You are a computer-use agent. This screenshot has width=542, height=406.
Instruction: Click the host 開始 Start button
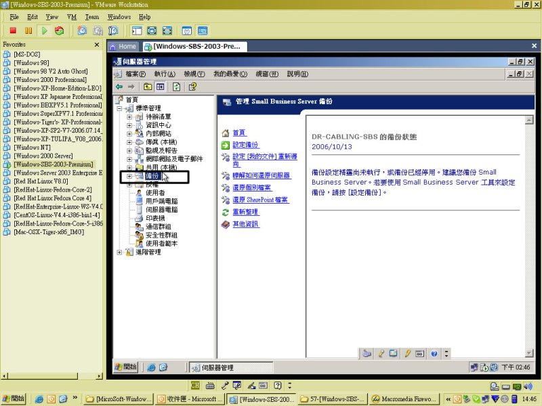[14, 399]
